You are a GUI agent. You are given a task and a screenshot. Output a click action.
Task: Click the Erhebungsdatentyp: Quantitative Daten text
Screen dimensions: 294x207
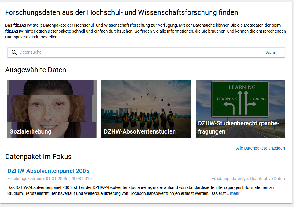point(248,179)
